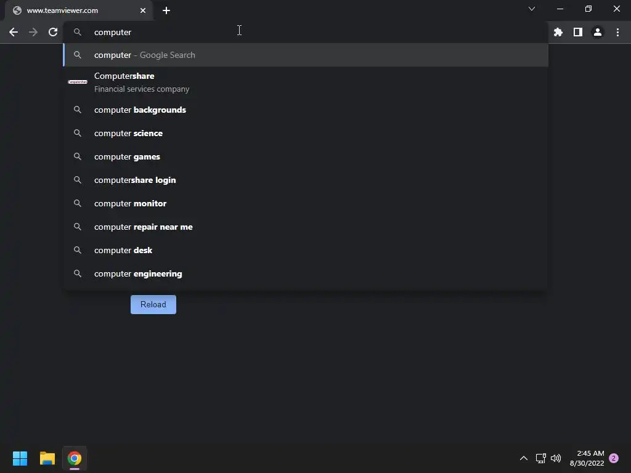Close the www.teamviewer.com tab

coord(143,10)
